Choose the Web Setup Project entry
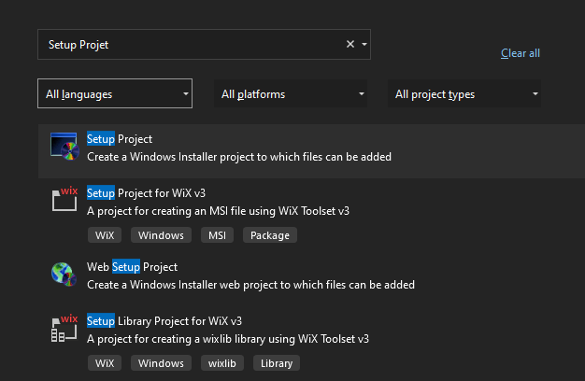 [x=132, y=267]
